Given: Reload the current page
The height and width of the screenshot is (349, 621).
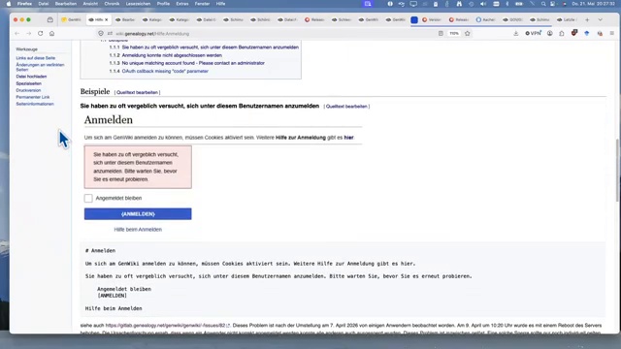Looking at the screenshot, I should 41,34.
